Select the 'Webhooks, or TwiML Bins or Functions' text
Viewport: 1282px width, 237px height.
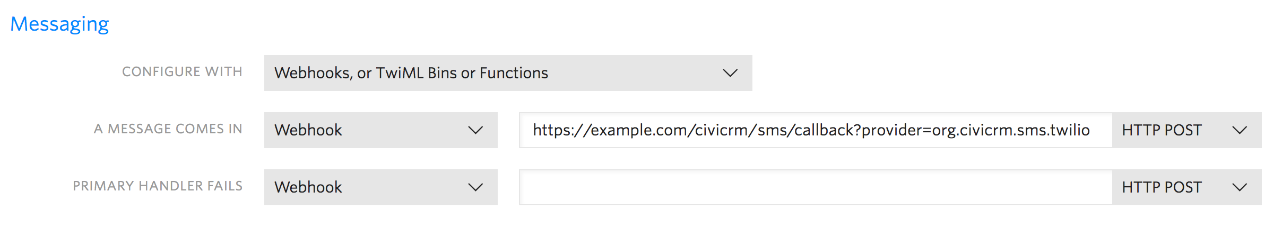[411, 73]
